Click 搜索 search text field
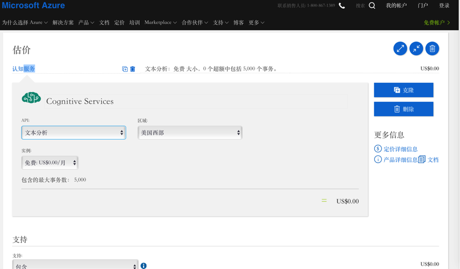 click(360, 6)
